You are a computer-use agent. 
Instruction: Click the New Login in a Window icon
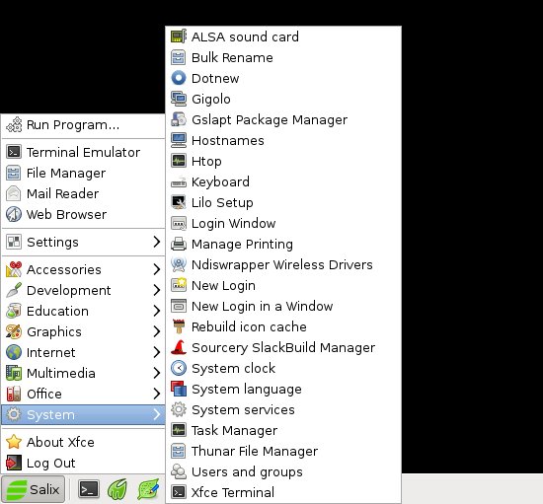coord(179,306)
